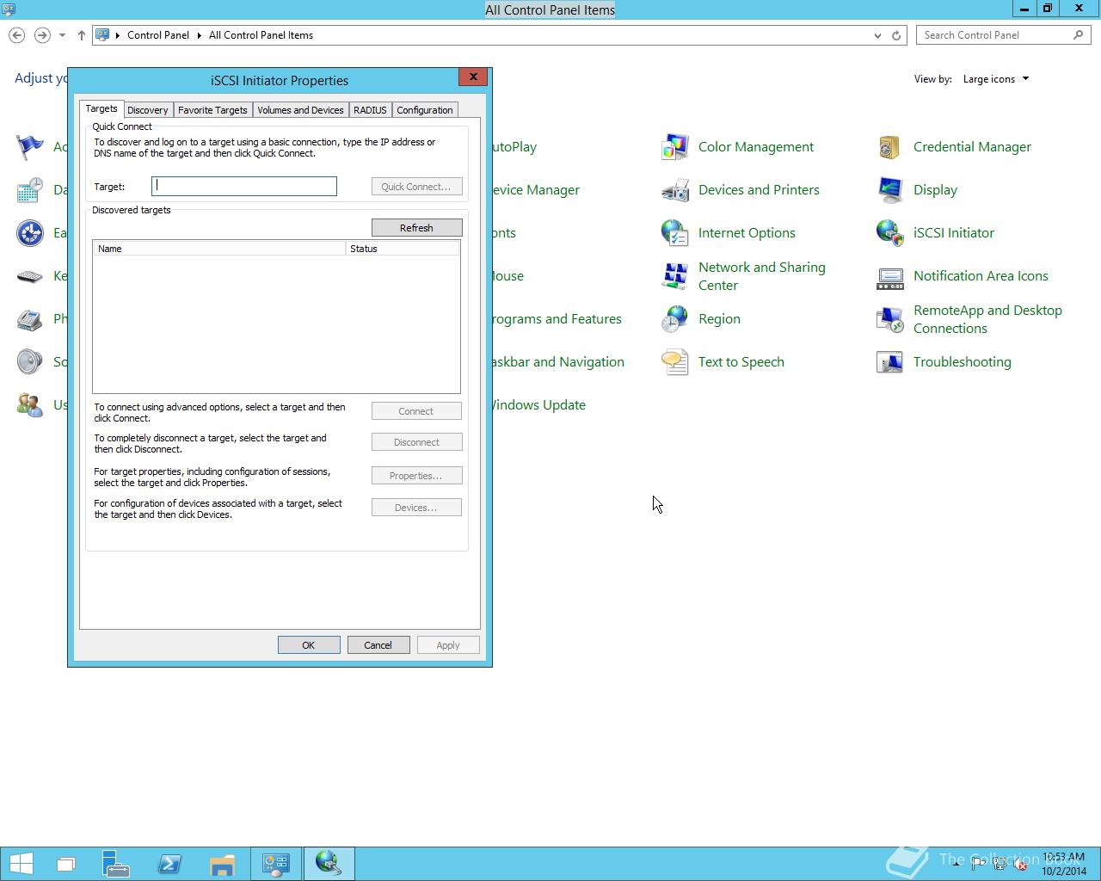Screen dimensions: 1101x881
Task: Click the clock in system tray
Action: pyautogui.click(x=1063, y=864)
